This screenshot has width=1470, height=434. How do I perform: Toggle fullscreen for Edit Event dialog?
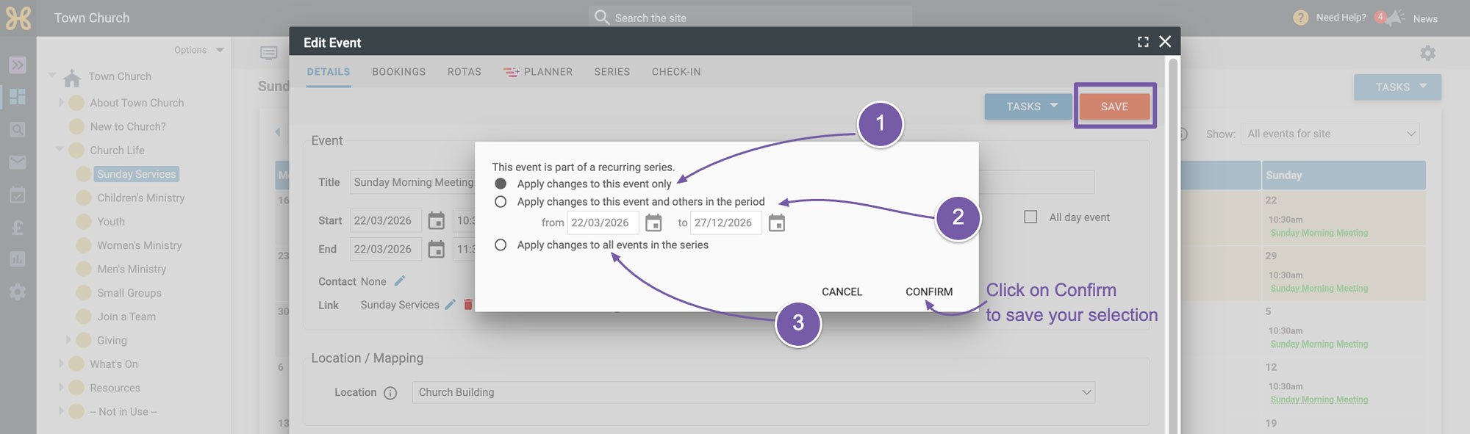pyautogui.click(x=1143, y=42)
